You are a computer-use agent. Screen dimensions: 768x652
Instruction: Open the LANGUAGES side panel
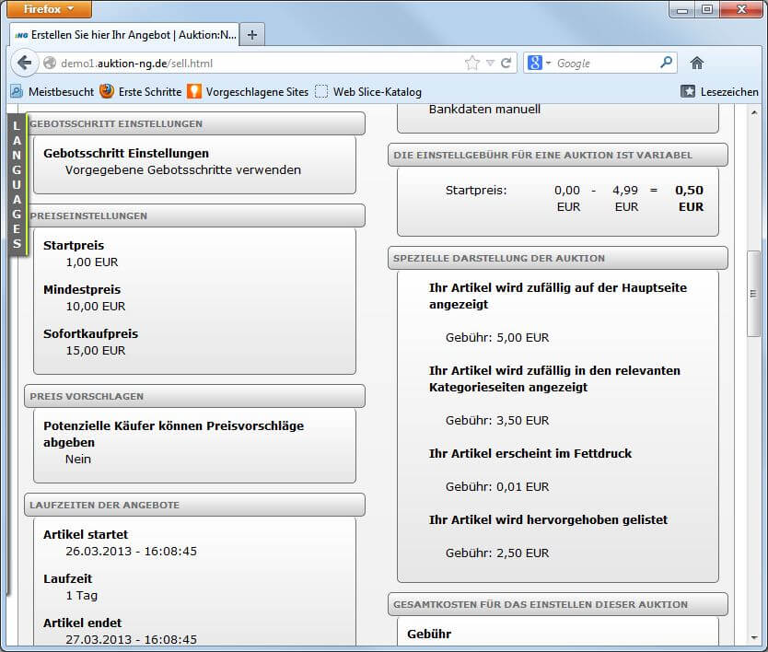click(x=17, y=185)
